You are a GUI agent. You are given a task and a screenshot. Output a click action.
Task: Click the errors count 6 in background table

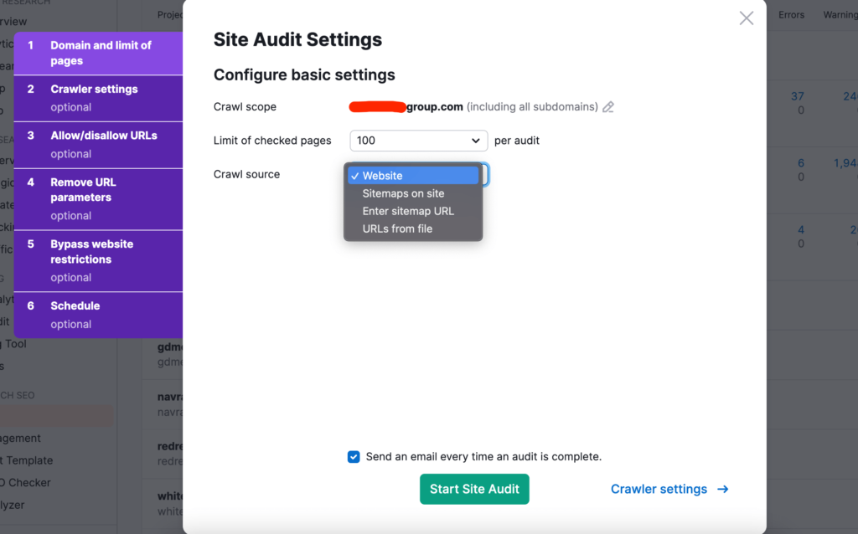click(800, 163)
